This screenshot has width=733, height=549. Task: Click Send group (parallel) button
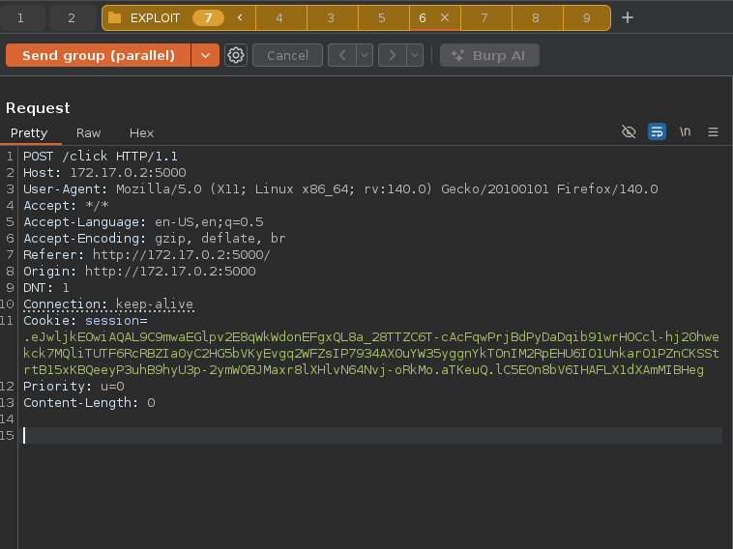(99, 55)
